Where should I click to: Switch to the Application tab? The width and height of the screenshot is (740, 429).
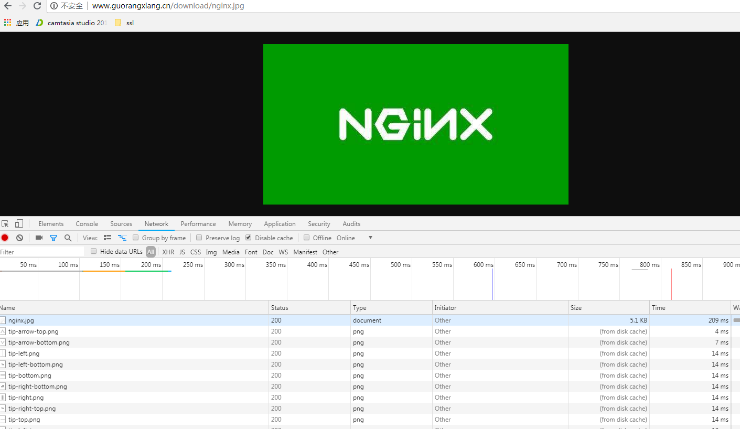tap(280, 224)
